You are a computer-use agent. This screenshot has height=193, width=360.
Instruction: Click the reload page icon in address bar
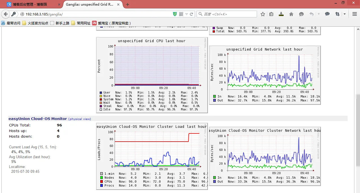tap(192, 14)
